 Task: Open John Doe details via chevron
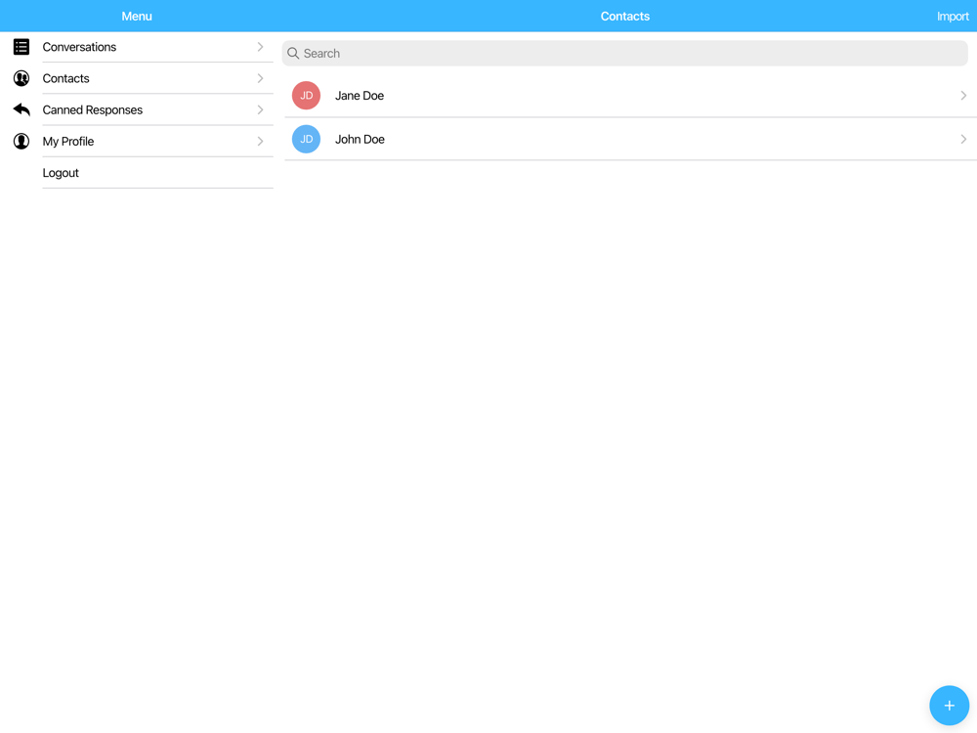(x=963, y=139)
